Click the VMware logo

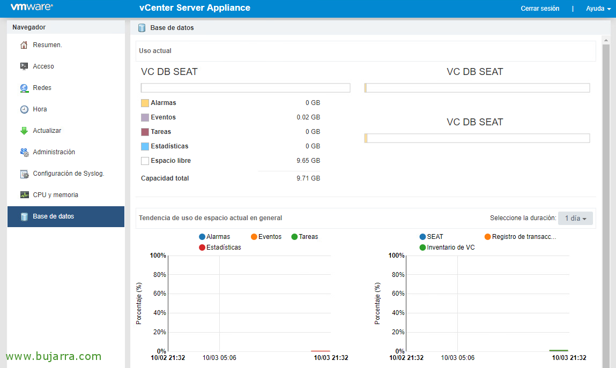point(32,7)
